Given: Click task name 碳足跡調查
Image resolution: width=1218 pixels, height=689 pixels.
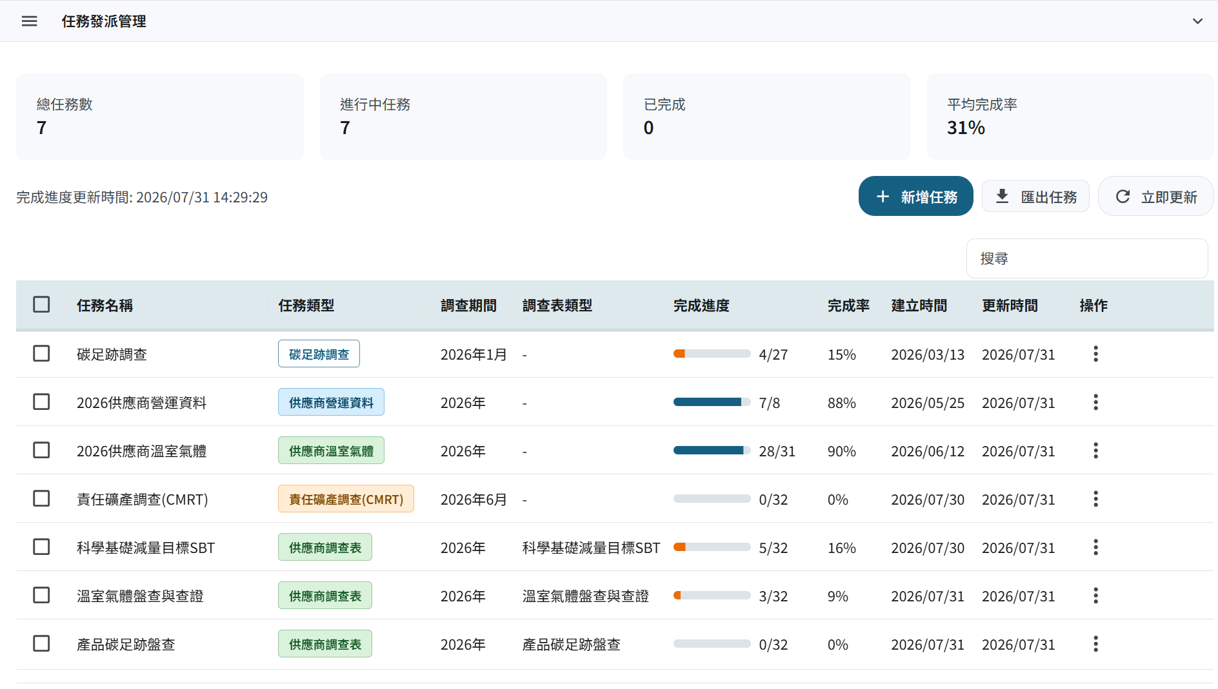Looking at the screenshot, I should click(x=112, y=354).
